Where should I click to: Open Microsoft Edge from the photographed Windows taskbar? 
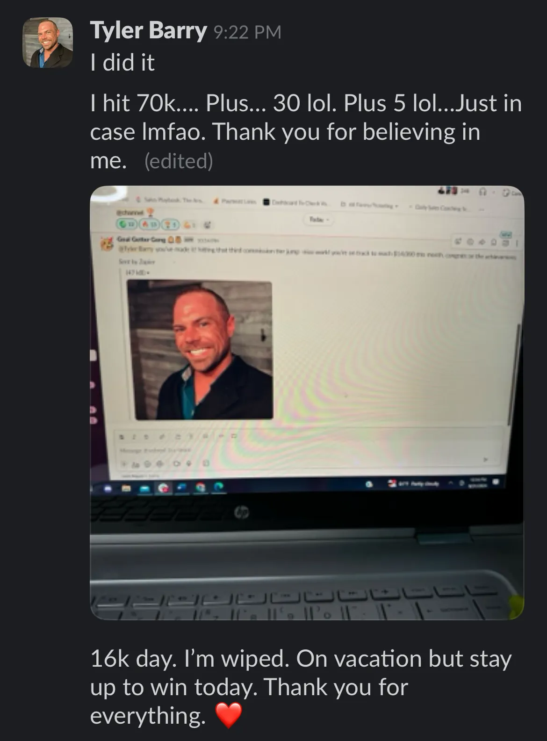click(219, 487)
